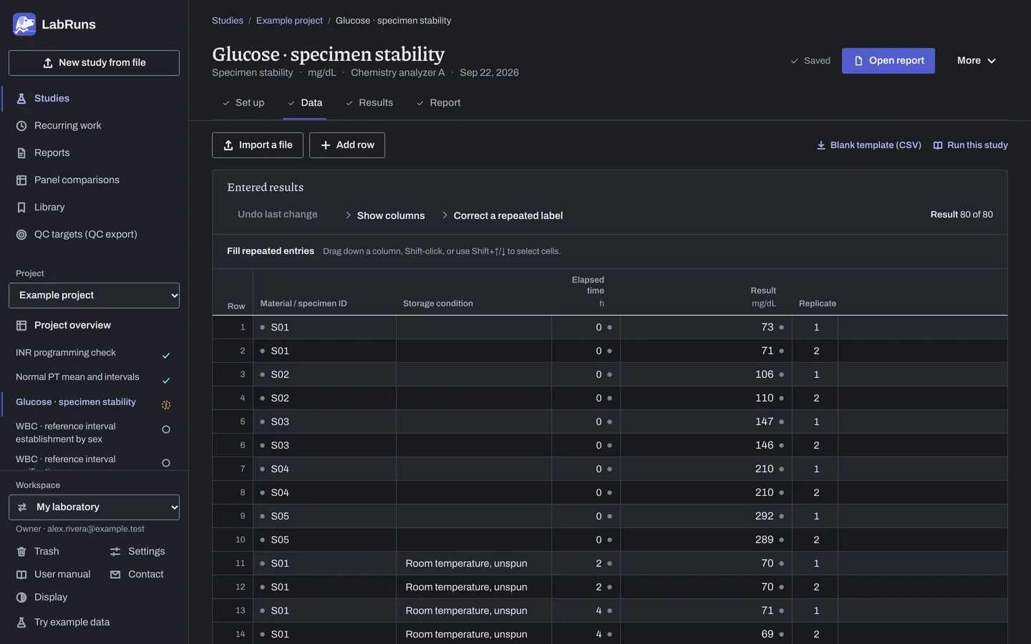Switch to the Results tab
Viewport: 1031px width, 644px height.
(x=369, y=103)
